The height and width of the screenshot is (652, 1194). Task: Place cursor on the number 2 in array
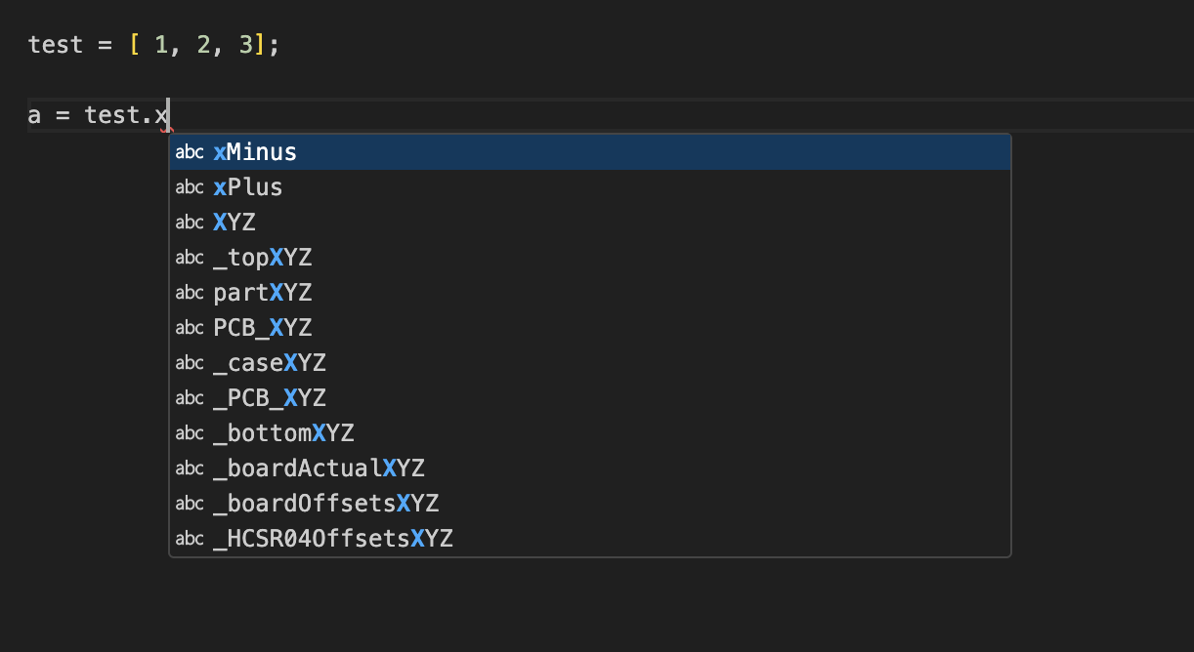(203, 46)
